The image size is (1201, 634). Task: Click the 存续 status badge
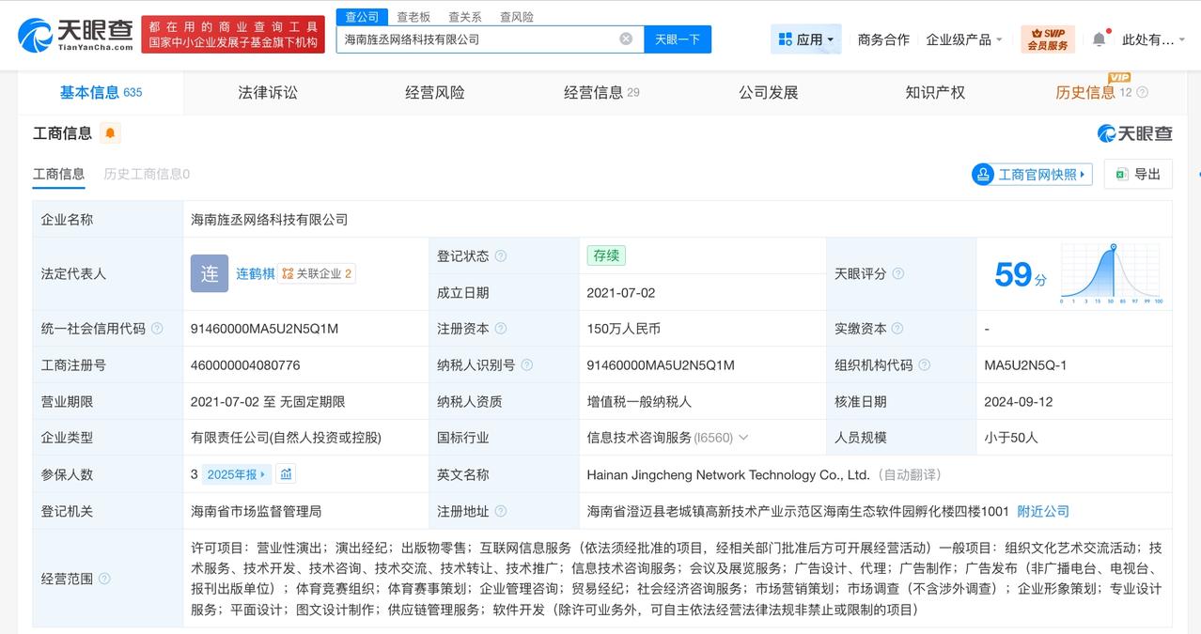tap(606, 255)
